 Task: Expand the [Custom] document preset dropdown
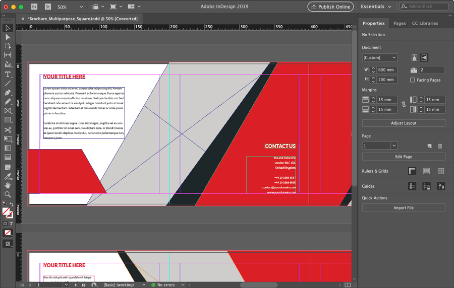(x=380, y=58)
